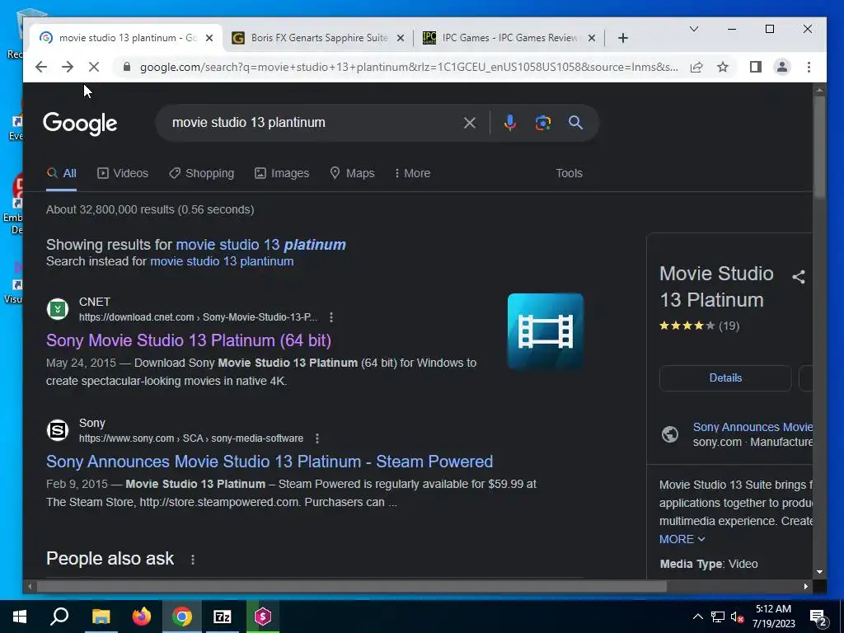Close the movie studio 13 search tab
Viewport: 844px width, 633px height.
pyautogui.click(x=209, y=38)
